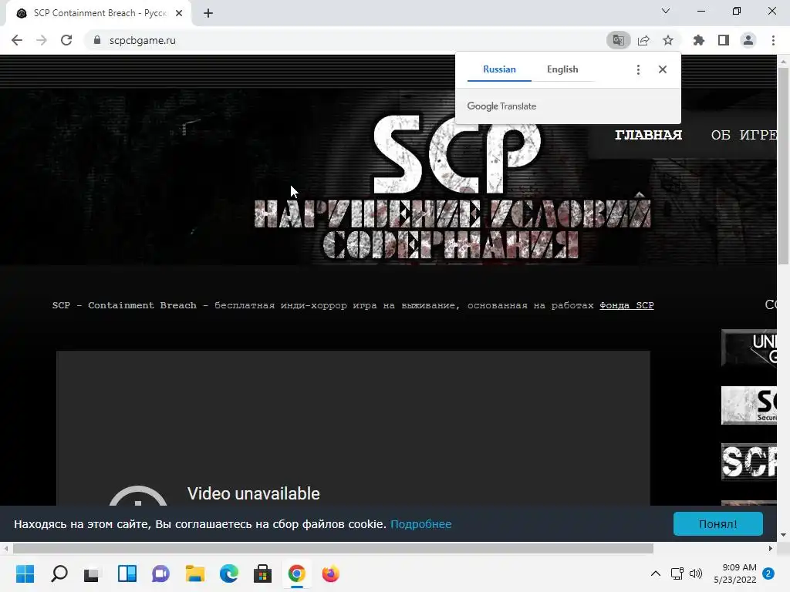Toggle the Chrome side panel icon
The height and width of the screenshot is (592, 790).
724,40
